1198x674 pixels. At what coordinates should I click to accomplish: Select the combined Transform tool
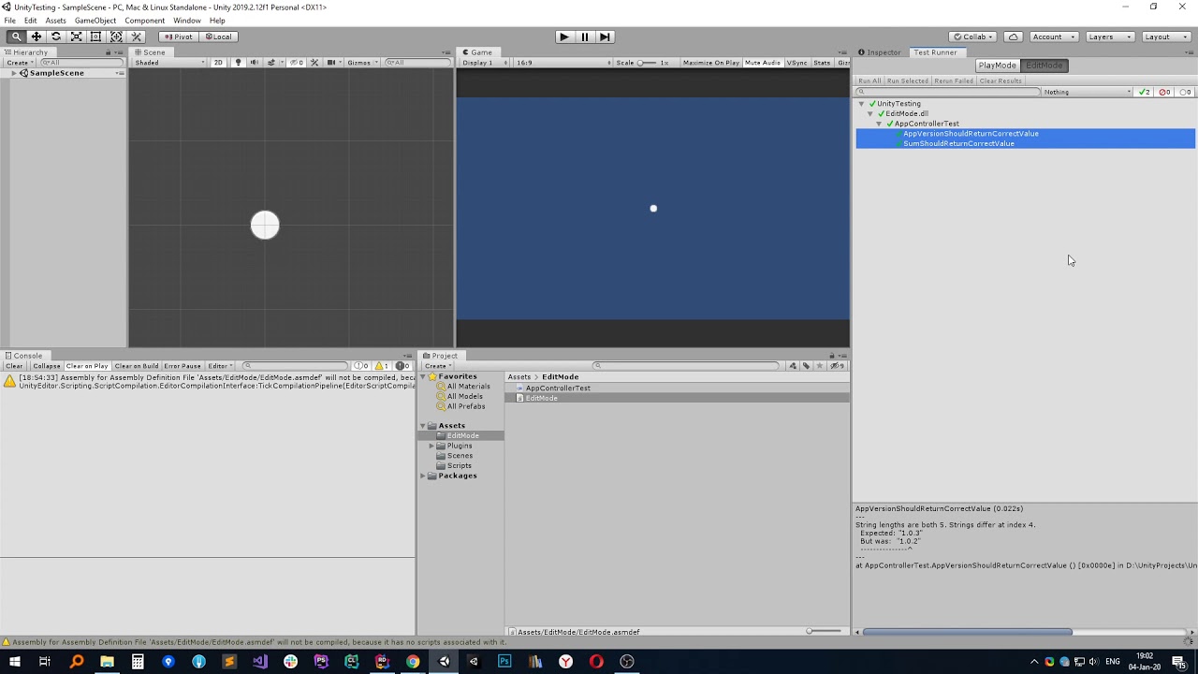coord(116,37)
